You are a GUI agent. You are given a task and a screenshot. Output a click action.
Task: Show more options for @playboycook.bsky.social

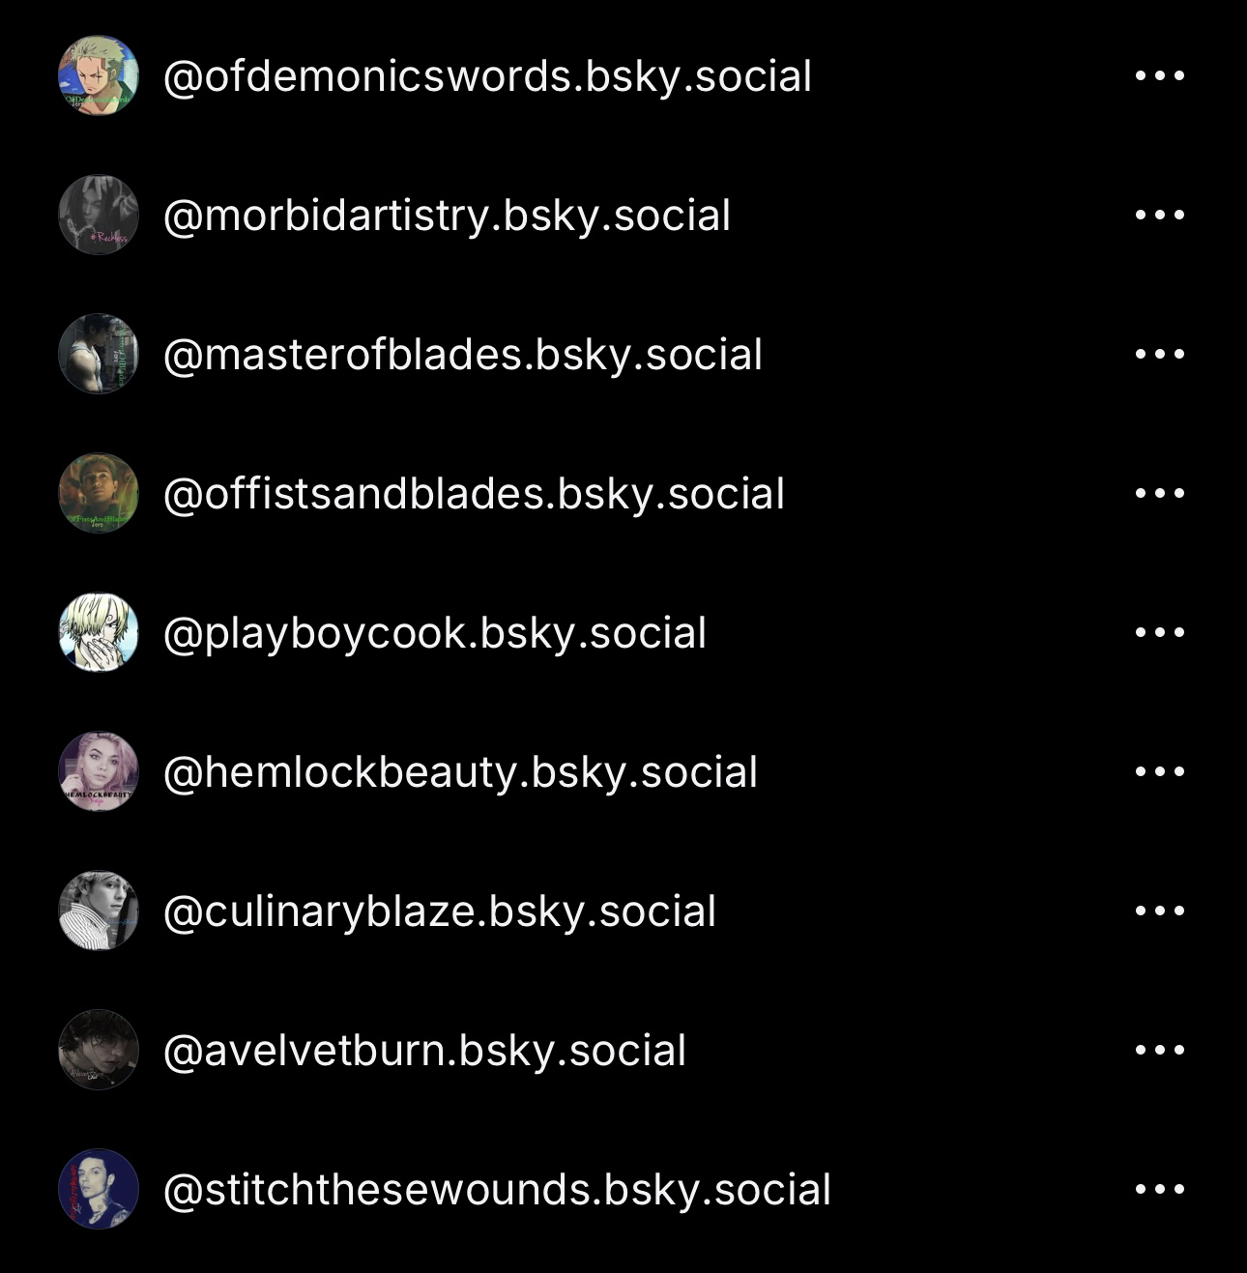pos(1159,632)
